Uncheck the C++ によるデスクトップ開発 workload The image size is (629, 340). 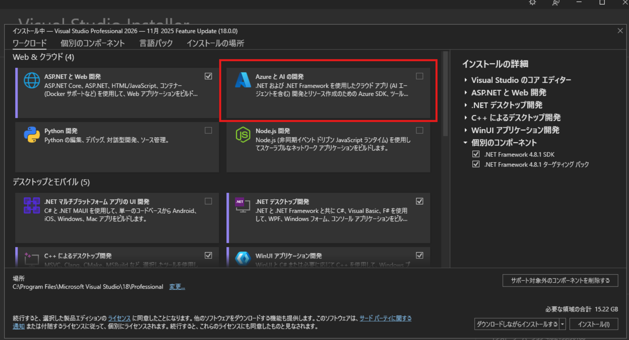209,255
